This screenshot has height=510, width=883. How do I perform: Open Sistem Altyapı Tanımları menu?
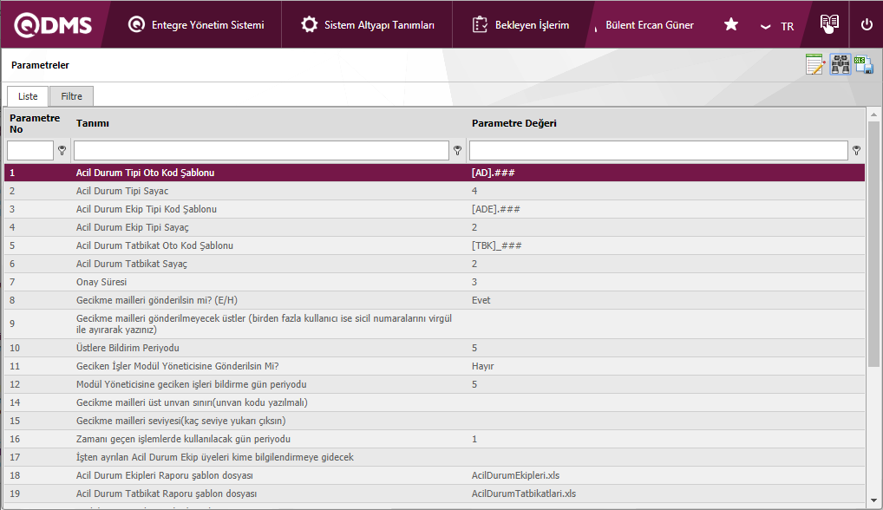[x=368, y=25]
